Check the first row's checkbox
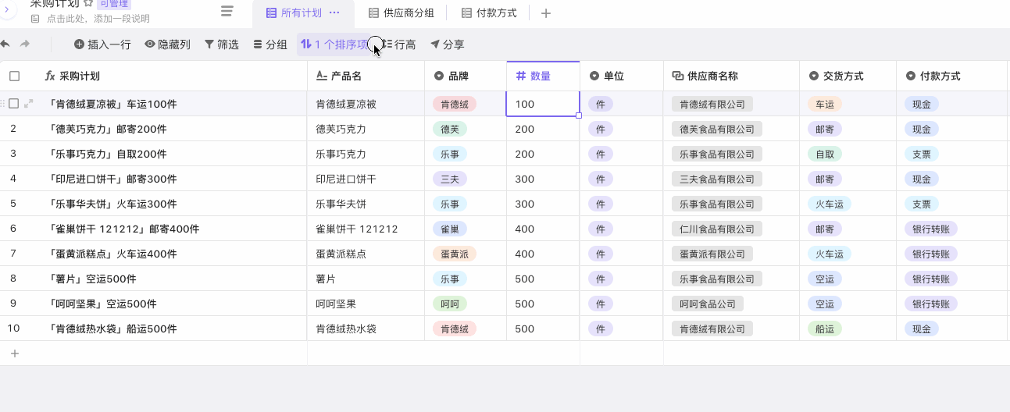The height and width of the screenshot is (412, 1010). 14,104
